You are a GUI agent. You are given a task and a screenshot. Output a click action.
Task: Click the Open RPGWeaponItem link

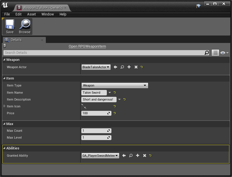[87, 46]
